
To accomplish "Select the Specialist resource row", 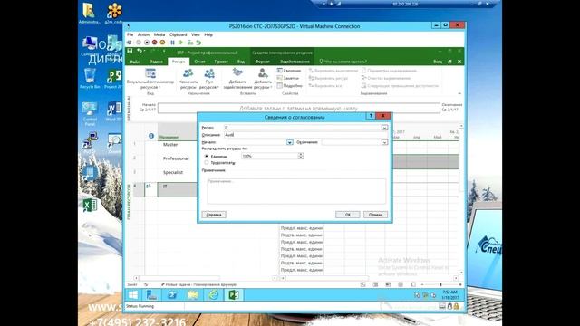I will click(173, 173).
